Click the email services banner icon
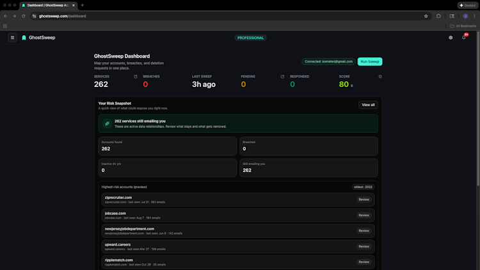The image size is (480, 270). pos(107,123)
